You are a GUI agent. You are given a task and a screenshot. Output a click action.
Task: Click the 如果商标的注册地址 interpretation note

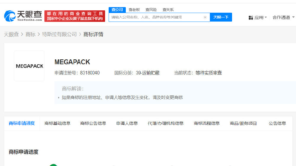click(122, 97)
